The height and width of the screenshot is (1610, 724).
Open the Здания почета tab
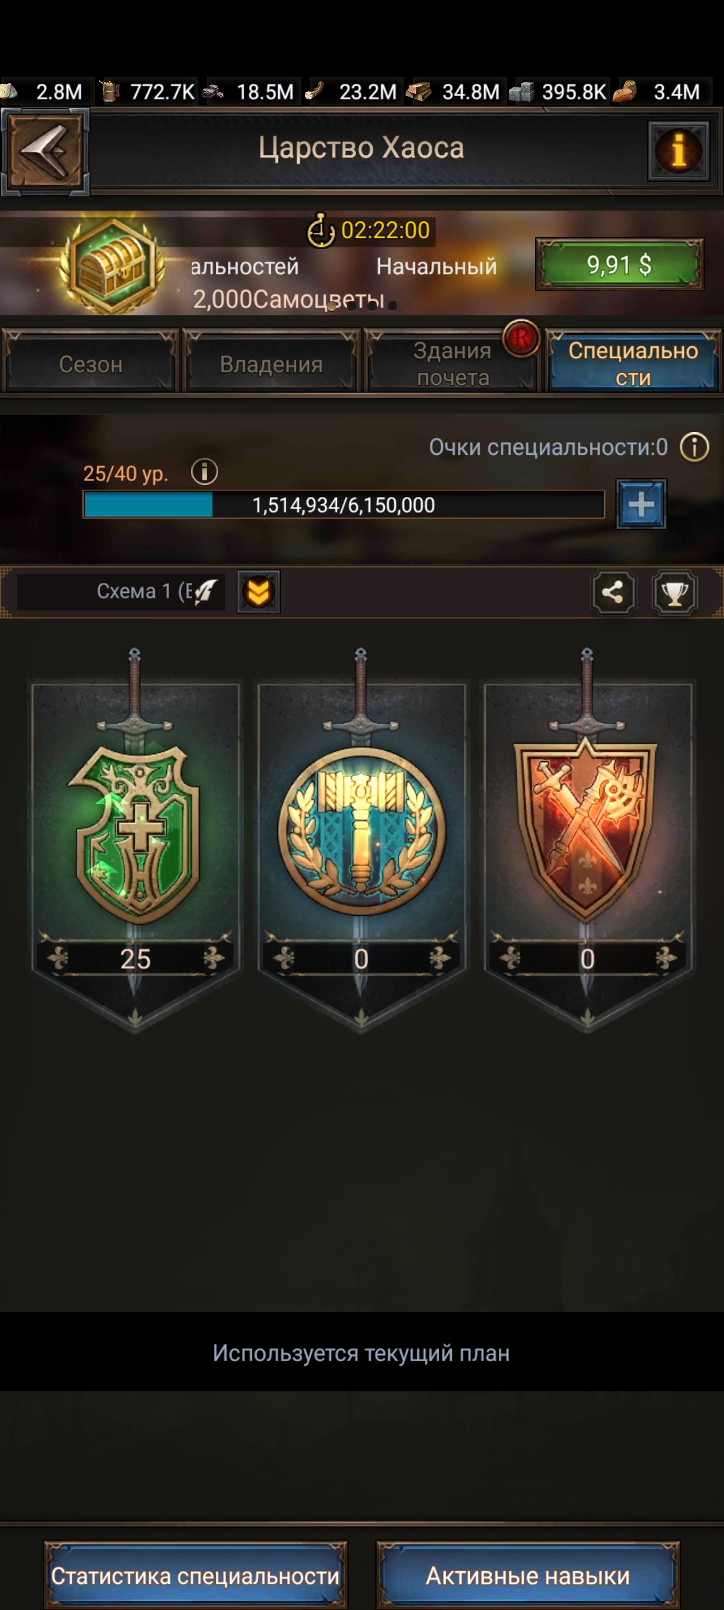(452, 364)
